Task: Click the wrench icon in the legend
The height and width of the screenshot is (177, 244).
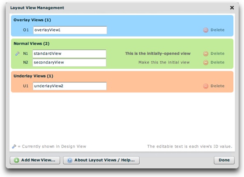Action: pyautogui.click(x=14, y=146)
